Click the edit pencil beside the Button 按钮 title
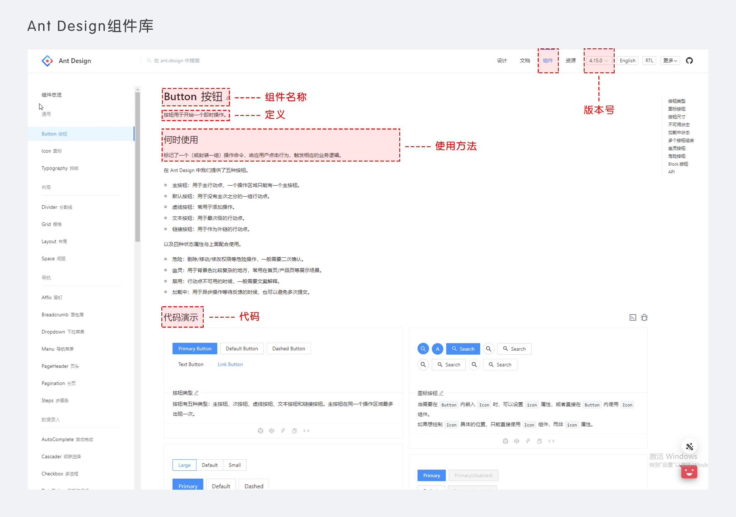This screenshot has height=517, width=736. [x=228, y=97]
